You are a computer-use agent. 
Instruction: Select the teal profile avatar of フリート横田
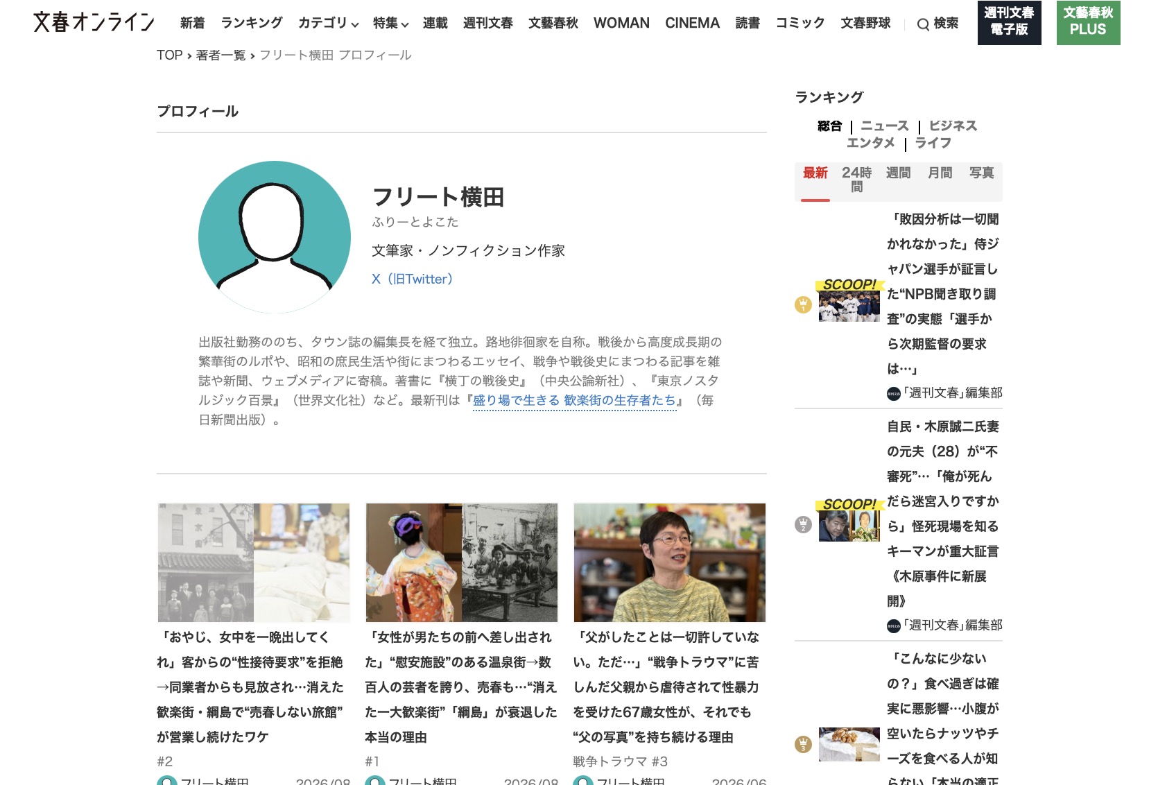click(x=275, y=237)
